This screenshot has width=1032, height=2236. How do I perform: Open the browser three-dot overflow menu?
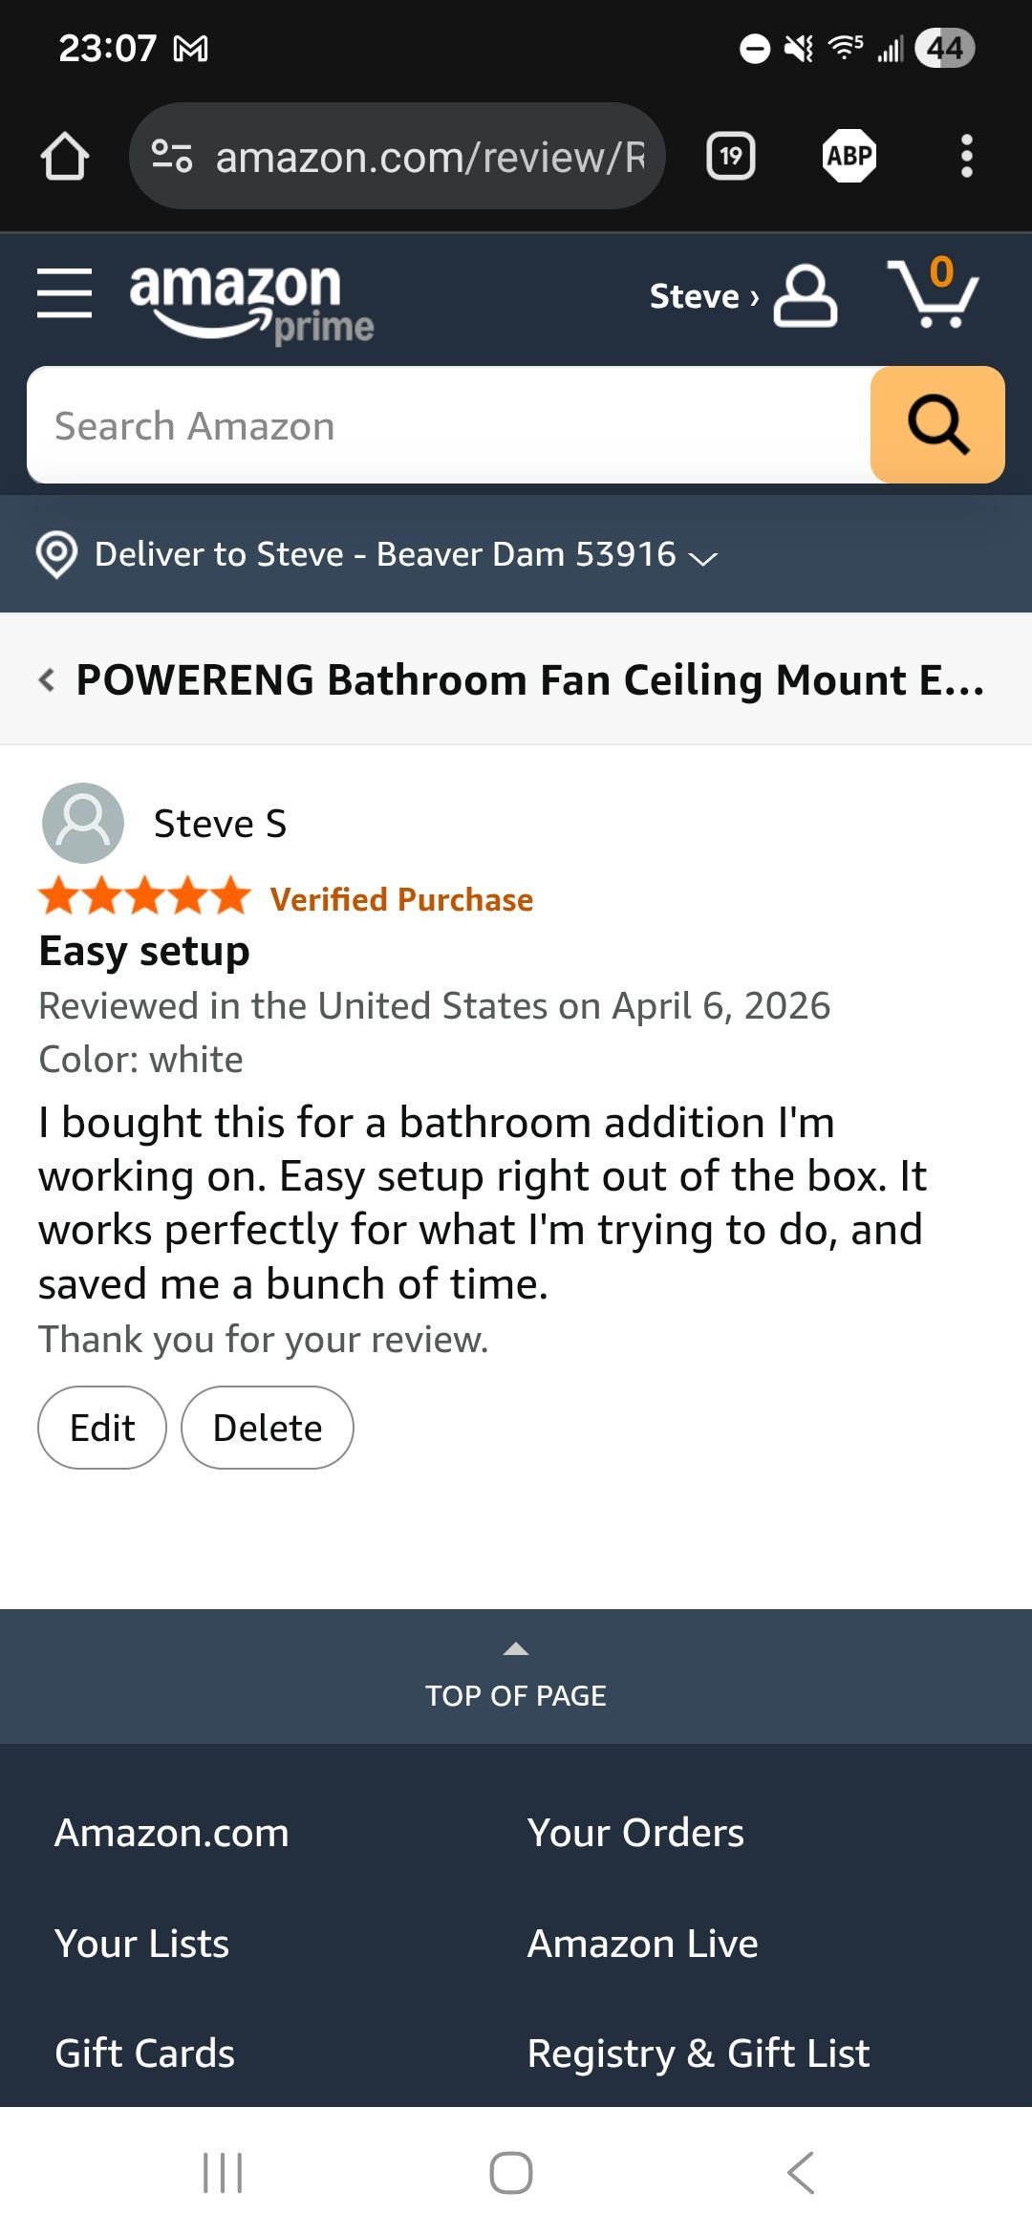click(967, 156)
